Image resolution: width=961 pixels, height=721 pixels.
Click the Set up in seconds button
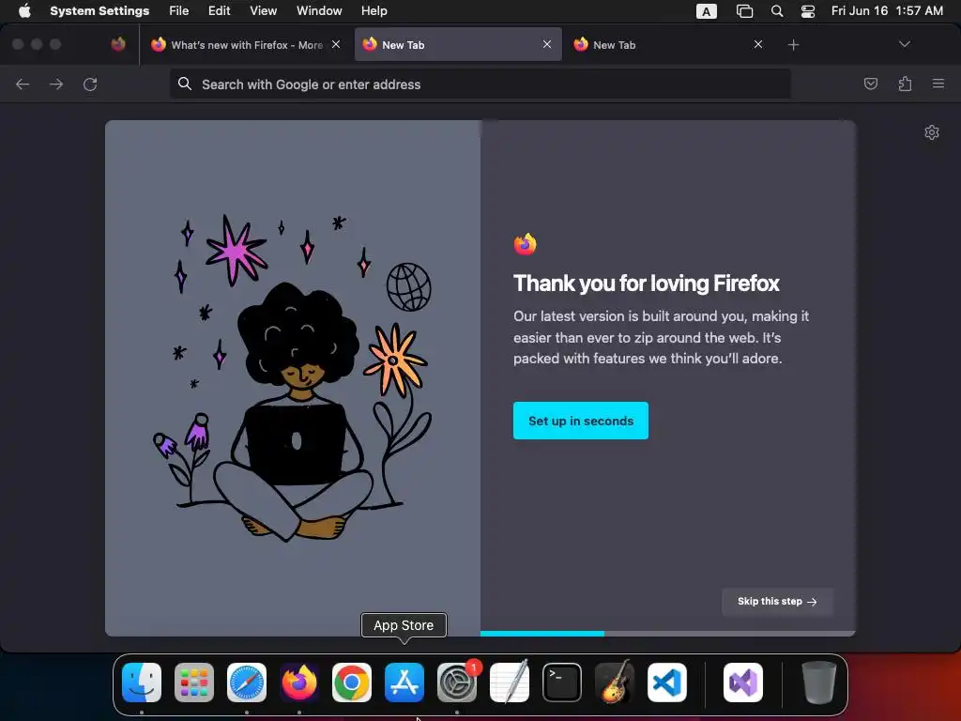coord(580,421)
